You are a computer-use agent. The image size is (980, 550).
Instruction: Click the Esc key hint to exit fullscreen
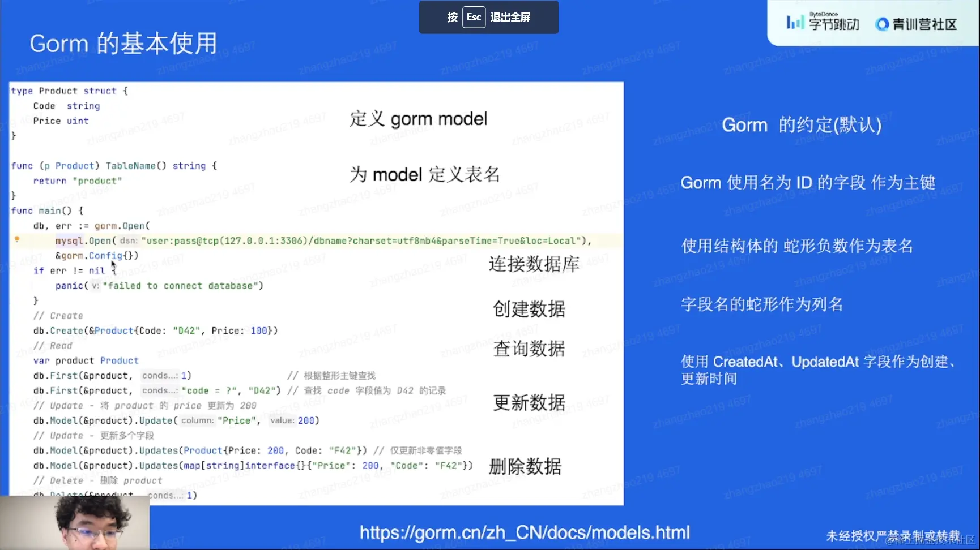pos(474,17)
